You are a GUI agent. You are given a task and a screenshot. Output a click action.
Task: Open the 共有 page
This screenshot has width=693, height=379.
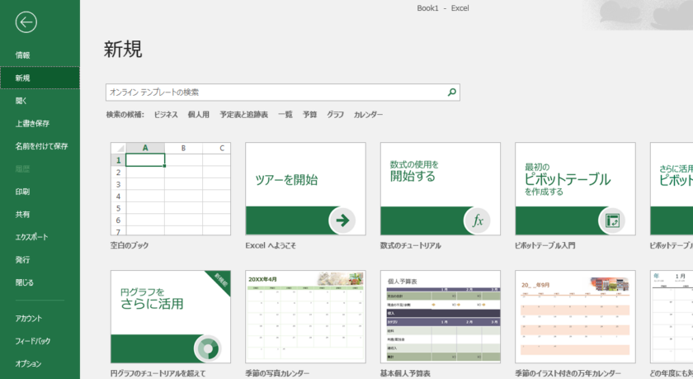tap(22, 214)
